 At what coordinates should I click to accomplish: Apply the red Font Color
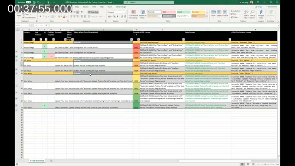(x=64, y=17)
